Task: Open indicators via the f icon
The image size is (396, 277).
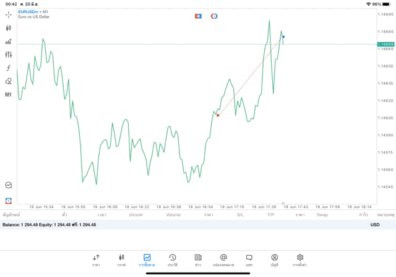Action: tap(9, 68)
